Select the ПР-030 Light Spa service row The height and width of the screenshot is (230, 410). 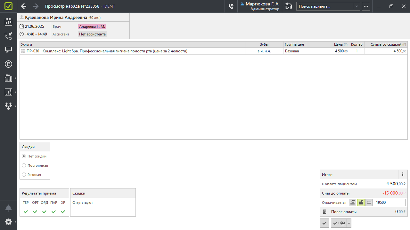pos(214,51)
